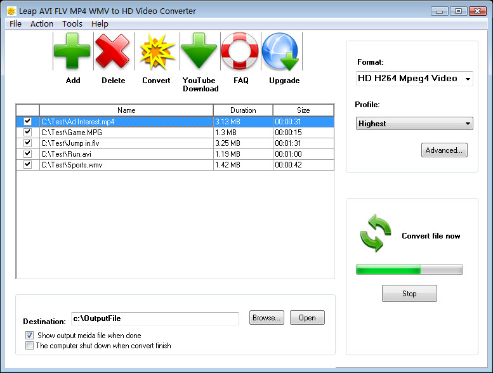Click the green plus Add icon
Image resolution: width=493 pixels, height=373 pixels.
pyautogui.click(x=72, y=51)
